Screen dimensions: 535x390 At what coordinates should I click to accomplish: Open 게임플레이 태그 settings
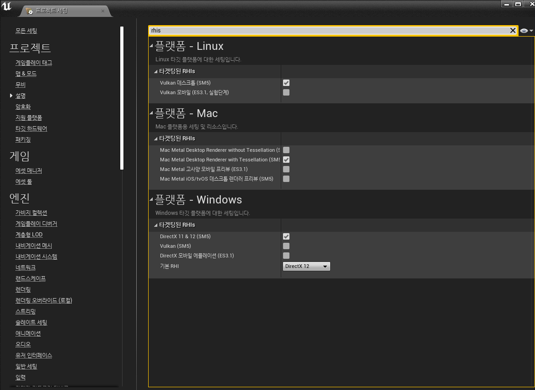click(x=34, y=63)
